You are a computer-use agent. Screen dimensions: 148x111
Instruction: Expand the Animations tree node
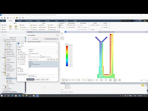(3, 89)
